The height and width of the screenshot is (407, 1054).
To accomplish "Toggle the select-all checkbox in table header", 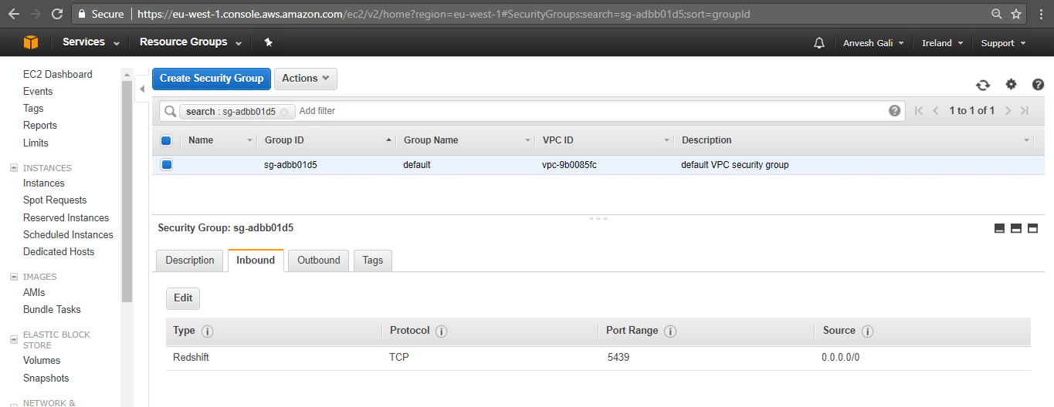I will (x=166, y=140).
